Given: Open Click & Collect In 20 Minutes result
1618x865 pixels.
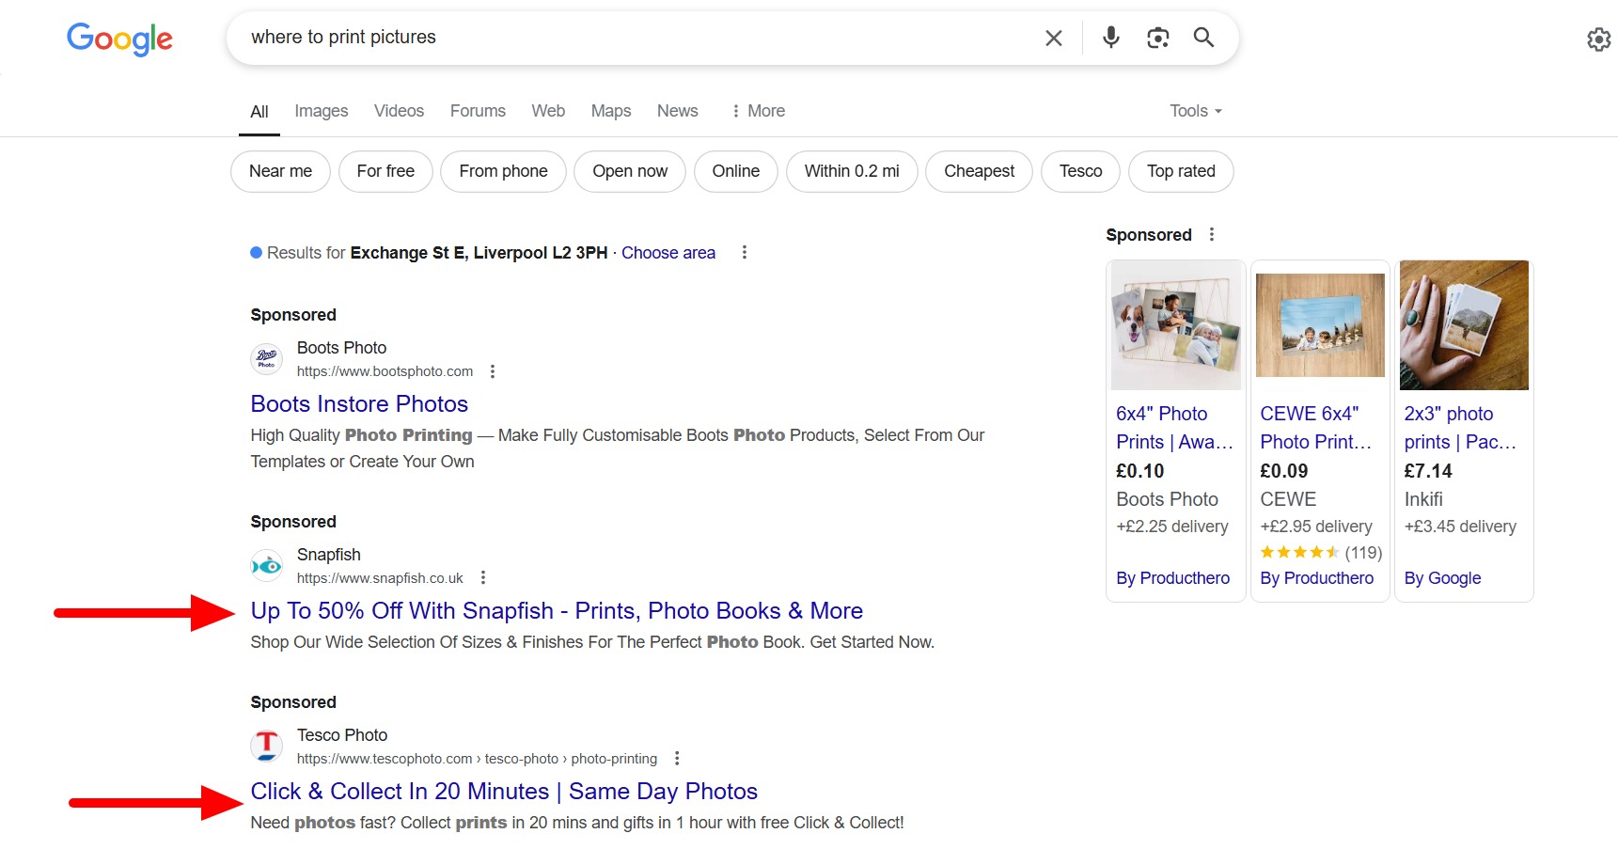Looking at the screenshot, I should (x=504, y=792).
